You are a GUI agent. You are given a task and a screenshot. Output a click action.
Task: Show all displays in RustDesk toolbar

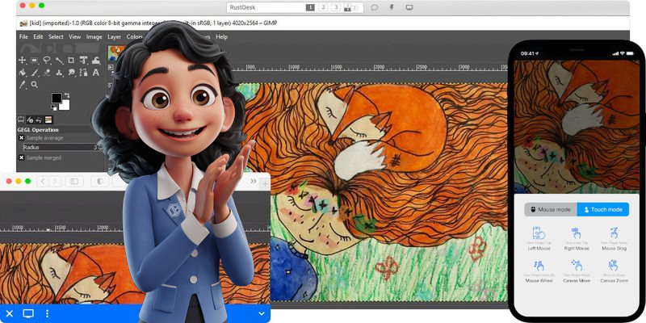point(350,7)
